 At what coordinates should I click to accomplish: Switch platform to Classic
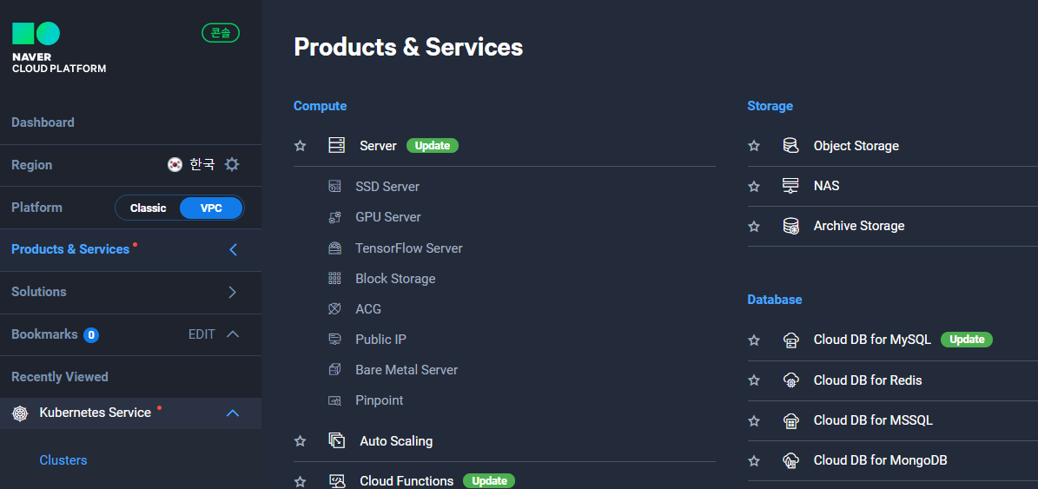148,208
